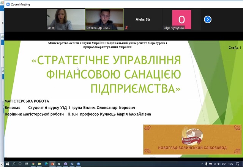Open Windows taskbar search
Image resolution: width=243 pixels, height=167 pixels.
(14, 164)
